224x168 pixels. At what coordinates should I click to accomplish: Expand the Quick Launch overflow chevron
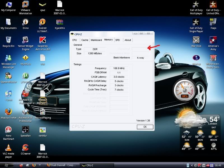[x=40, y=165]
